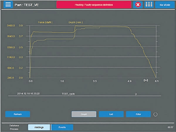Select the TEST_cycle record row
The width and height of the screenshot is (176, 132).
coord(85,94)
